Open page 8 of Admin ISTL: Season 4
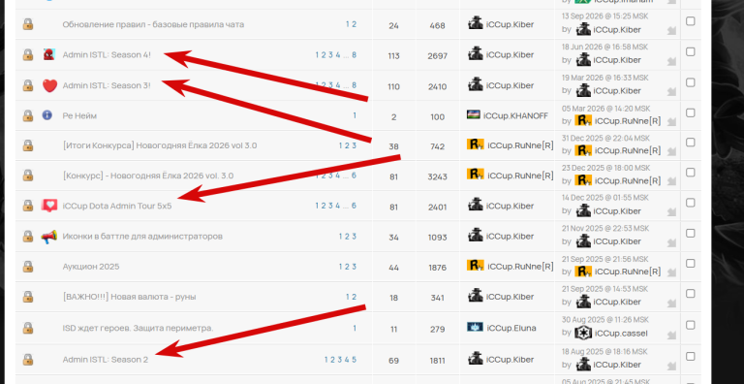The image size is (744, 384). tap(354, 55)
